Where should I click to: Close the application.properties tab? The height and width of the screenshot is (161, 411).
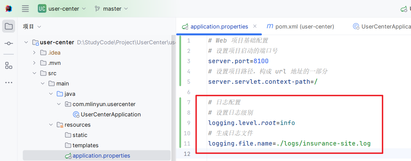tap(255, 26)
